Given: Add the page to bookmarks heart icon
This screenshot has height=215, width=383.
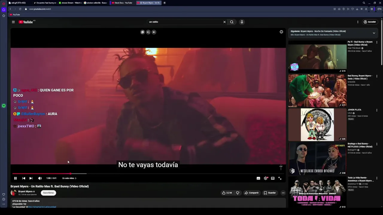Looking at the screenshot, I should pos(352,9).
